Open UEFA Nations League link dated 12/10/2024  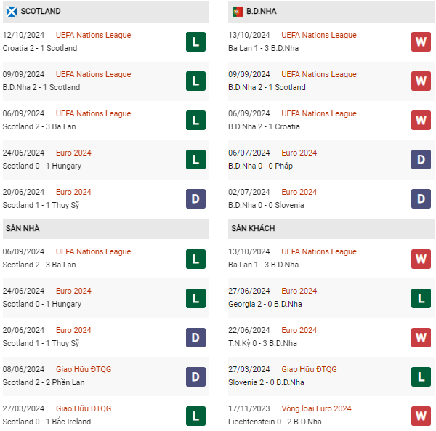tap(93, 35)
